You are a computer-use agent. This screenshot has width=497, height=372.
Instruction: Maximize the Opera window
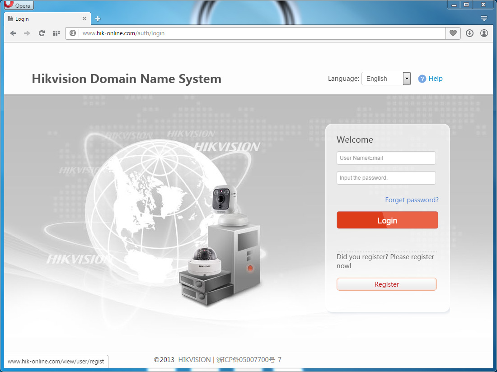tap(466, 5)
